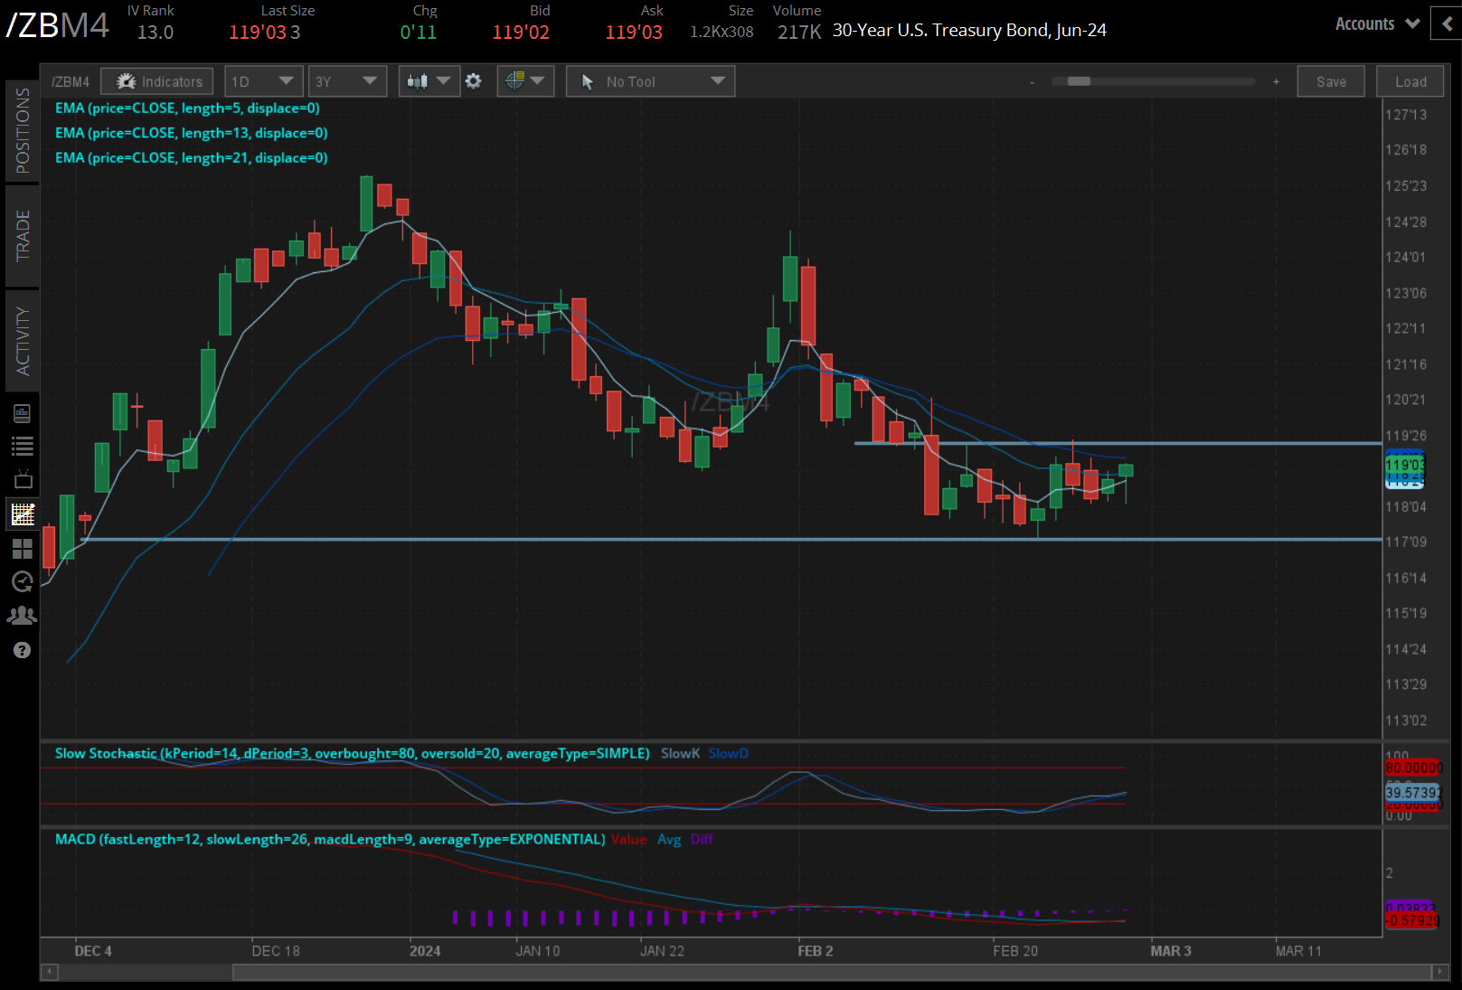This screenshot has width=1462, height=990.
Task: Open the candlestick chart style dropdown
Action: 429,81
